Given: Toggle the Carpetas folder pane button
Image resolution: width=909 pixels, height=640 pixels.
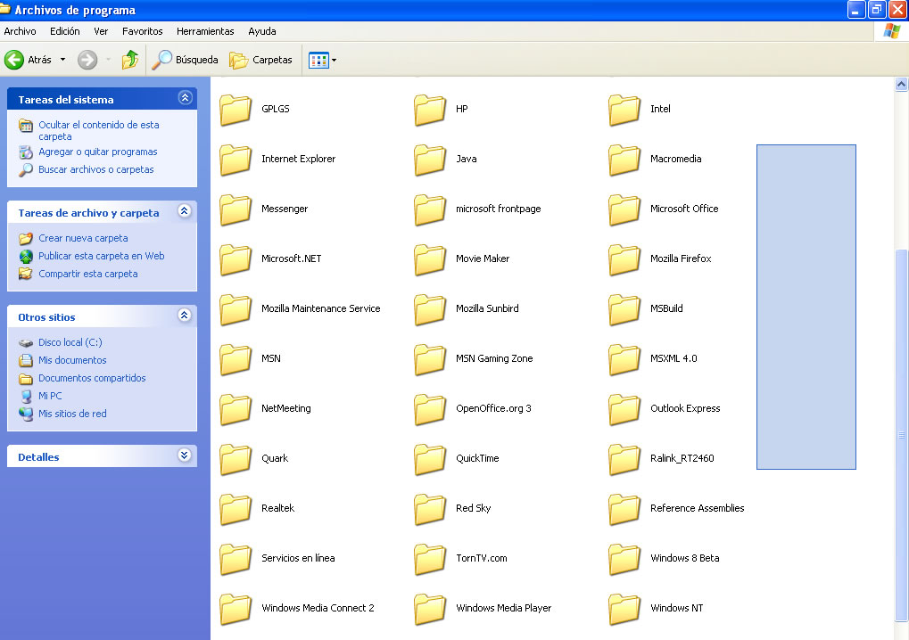Looking at the screenshot, I should (x=261, y=60).
